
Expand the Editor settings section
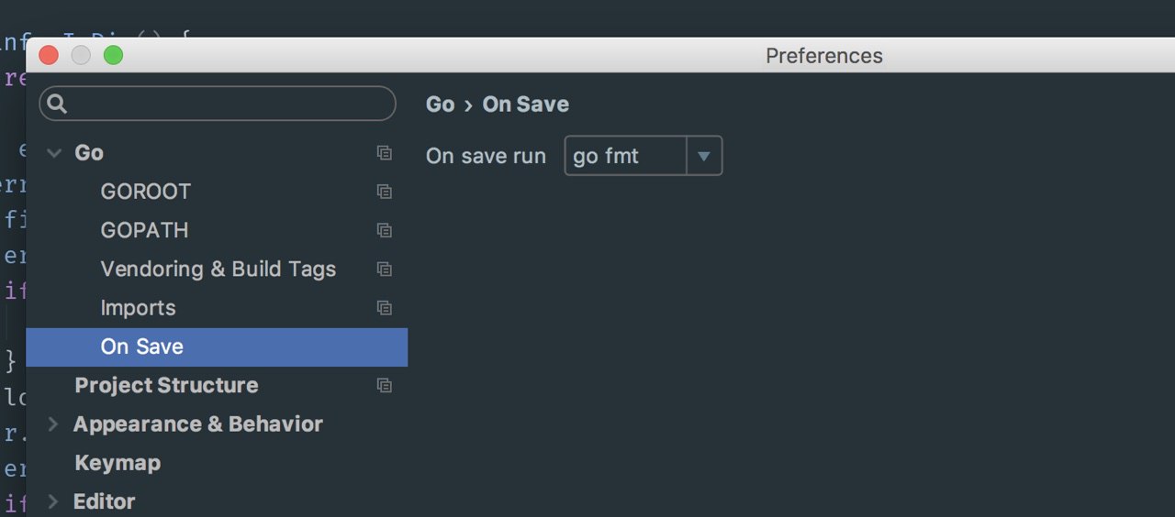click(x=53, y=501)
